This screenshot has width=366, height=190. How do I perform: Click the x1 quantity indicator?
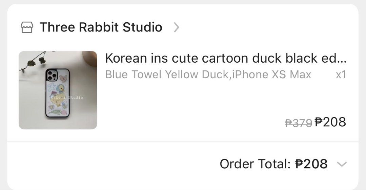point(341,75)
